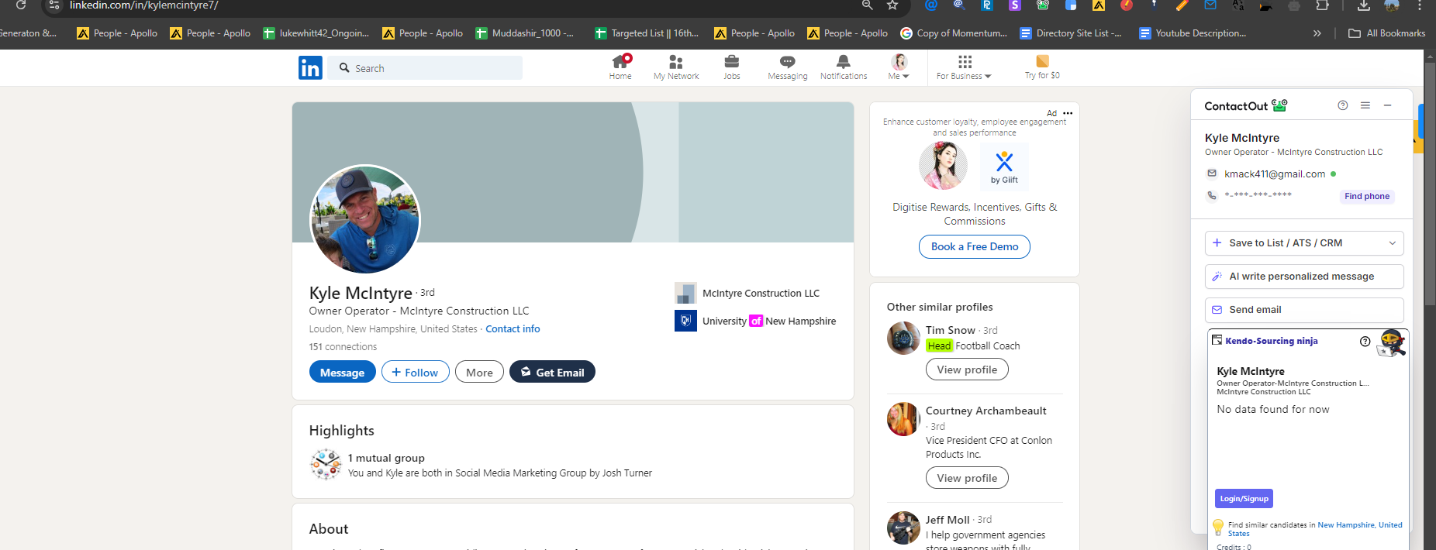Click the LinkedIn logo
The width and height of the screenshot is (1436, 550).
pyautogui.click(x=310, y=68)
